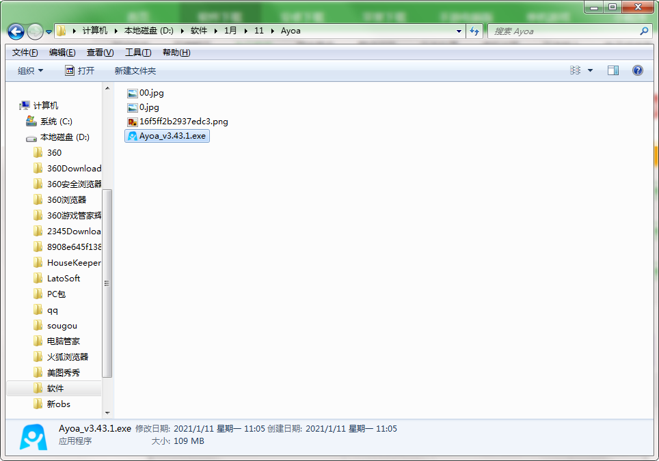Click the png file icon
Screen dimensions: 659x461
pos(133,122)
